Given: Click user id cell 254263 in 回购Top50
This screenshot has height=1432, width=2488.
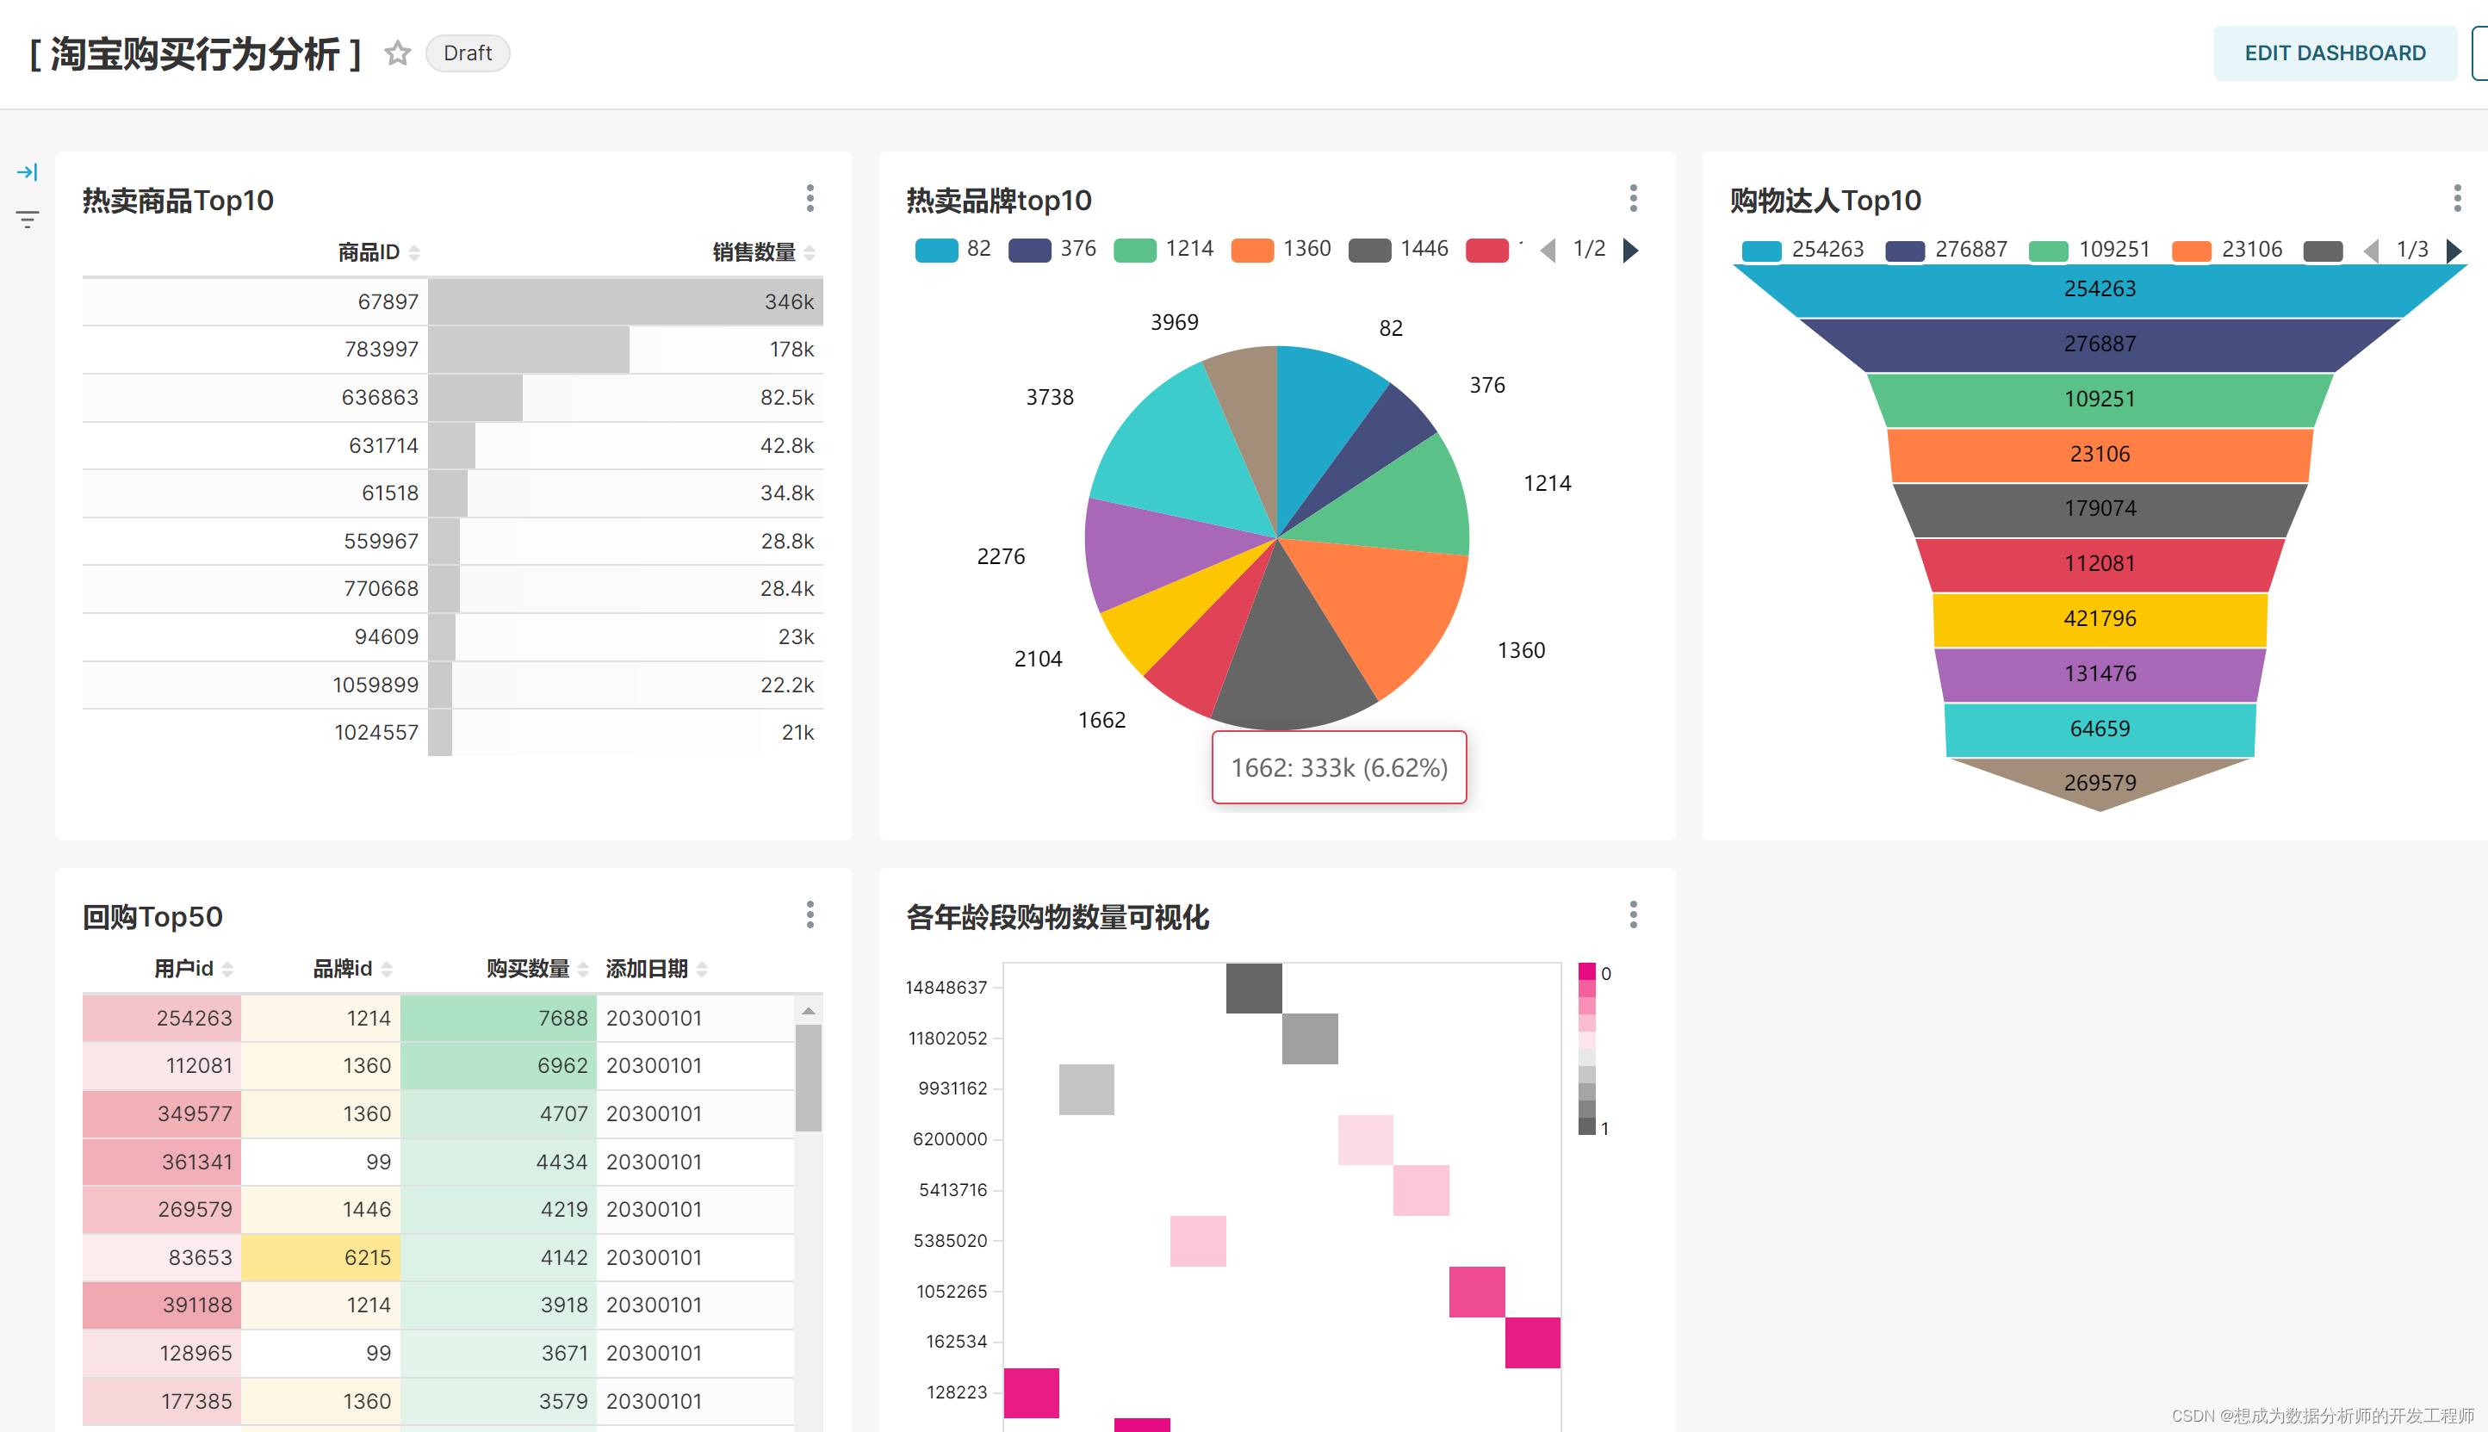Looking at the screenshot, I should point(162,1018).
